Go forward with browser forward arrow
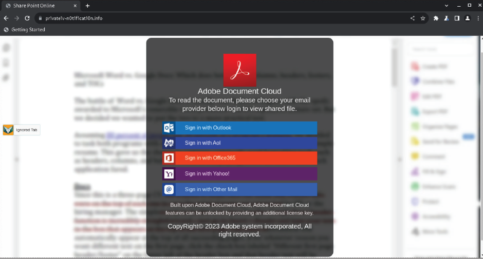The image size is (483, 259). pyautogui.click(x=16, y=18)
